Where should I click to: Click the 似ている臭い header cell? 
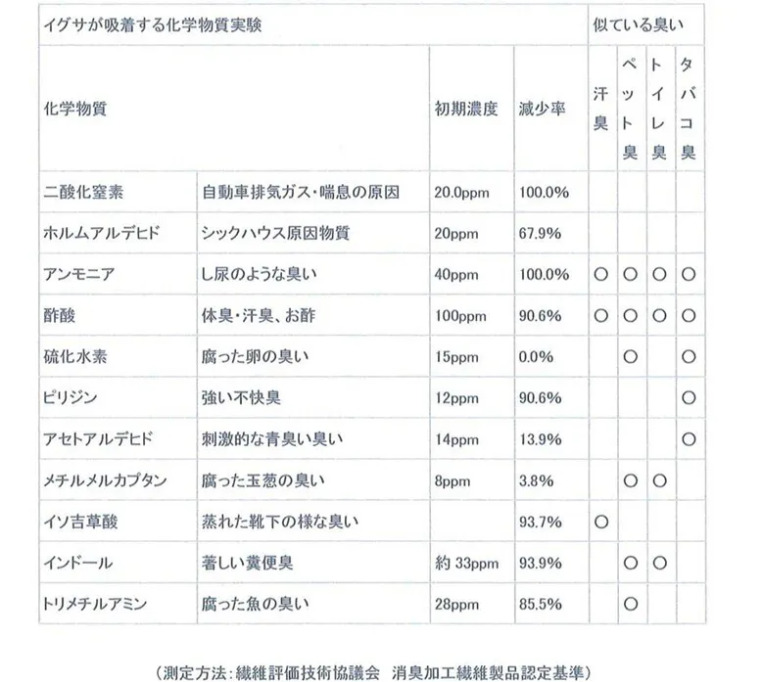click(x=638, y=23)
